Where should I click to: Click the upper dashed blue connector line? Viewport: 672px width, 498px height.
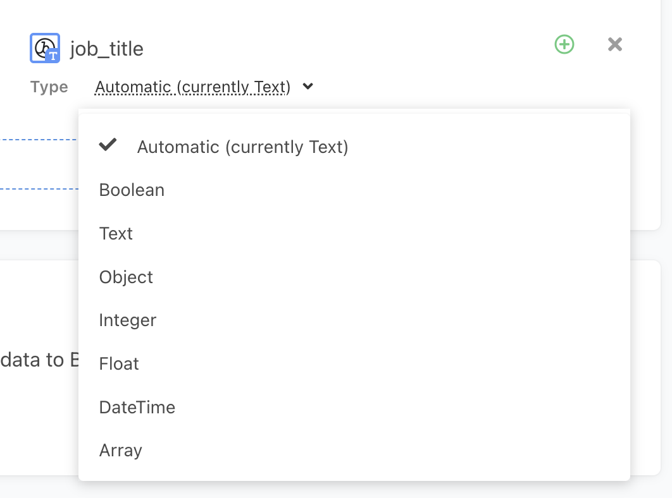point(38,139)
